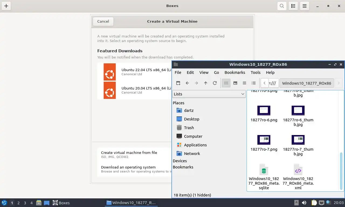The height and width of the screenshot is (207, 345).
Task: Switch to workspace 2 in the taskbar pager
Action: click(x=18, y=203)
